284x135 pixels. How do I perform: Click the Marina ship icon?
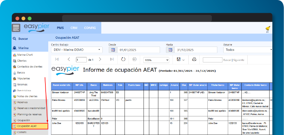tap(14, 48)
